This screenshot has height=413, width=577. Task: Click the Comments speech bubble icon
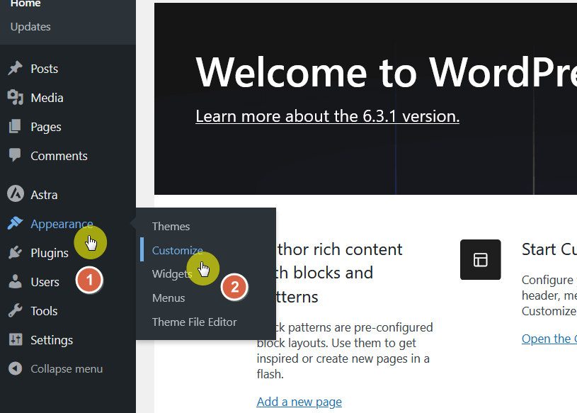pos(15,155)
